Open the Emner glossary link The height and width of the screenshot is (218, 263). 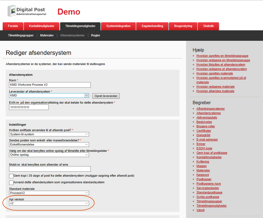[201, 144]
